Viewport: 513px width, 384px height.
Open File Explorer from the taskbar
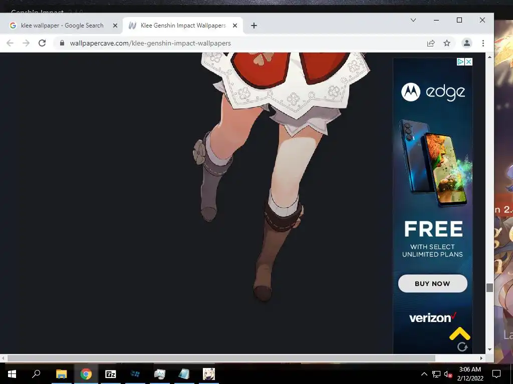pyautogui.click(x=61, y=374)
